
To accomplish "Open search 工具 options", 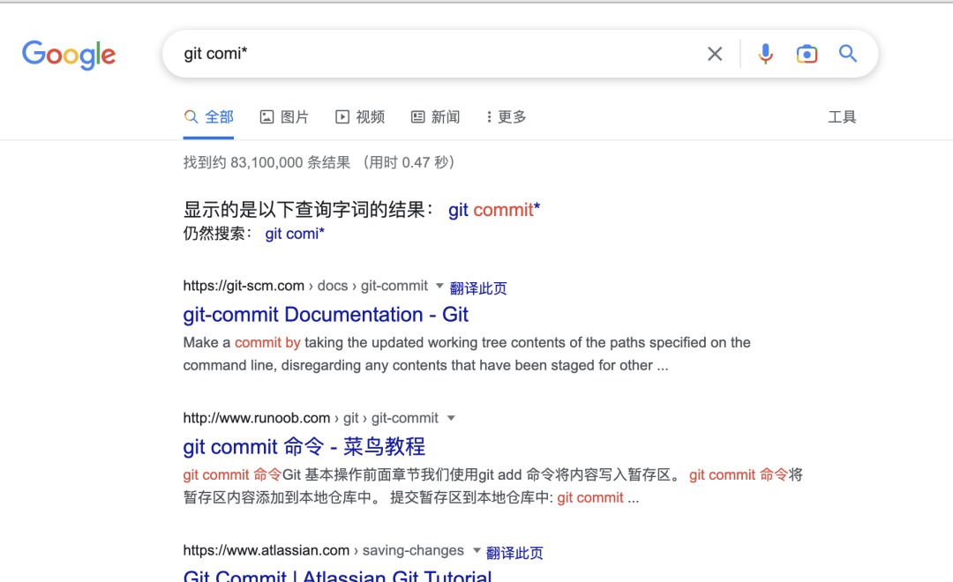I will click(x=843, y=116).
